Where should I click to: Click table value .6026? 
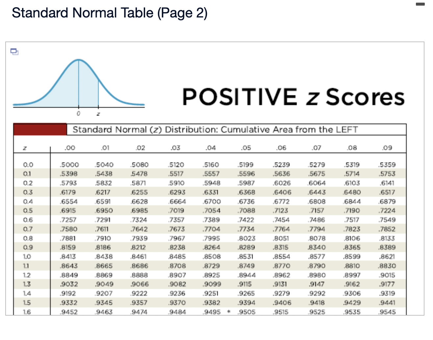[282, 183]
